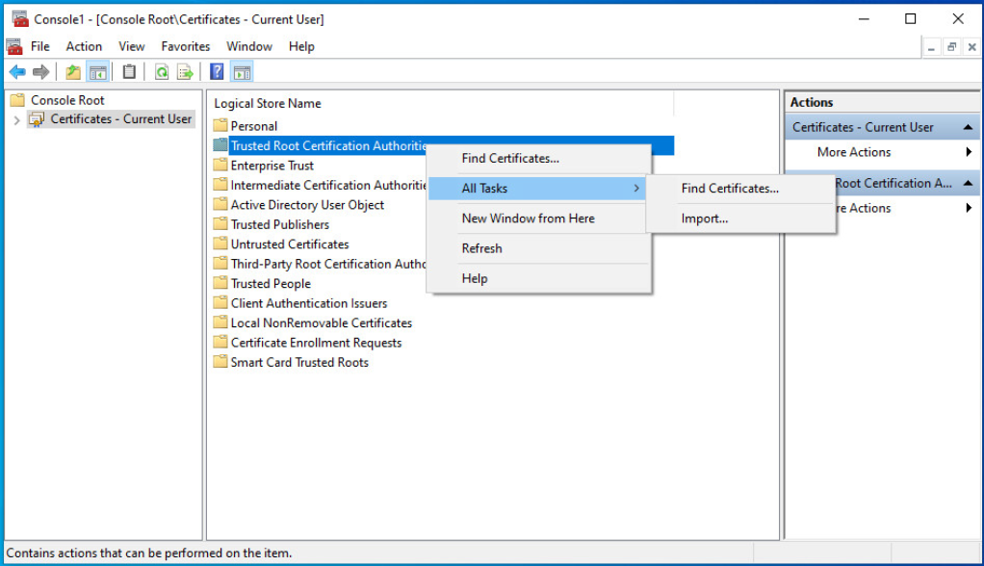The image size is (984, 566).
Task: Click the Logical Store Name column header
Action: coord(268,103)
